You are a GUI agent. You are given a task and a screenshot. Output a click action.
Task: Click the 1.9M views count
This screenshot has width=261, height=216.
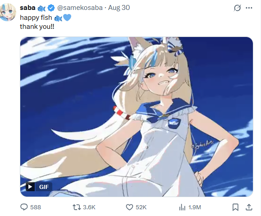pos(195,207)
